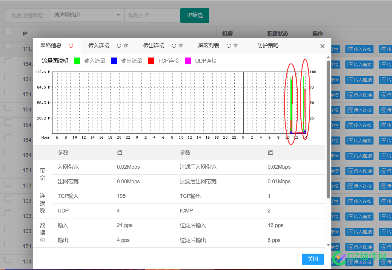Click the TCP连接 legend label

tap(169, 61)
